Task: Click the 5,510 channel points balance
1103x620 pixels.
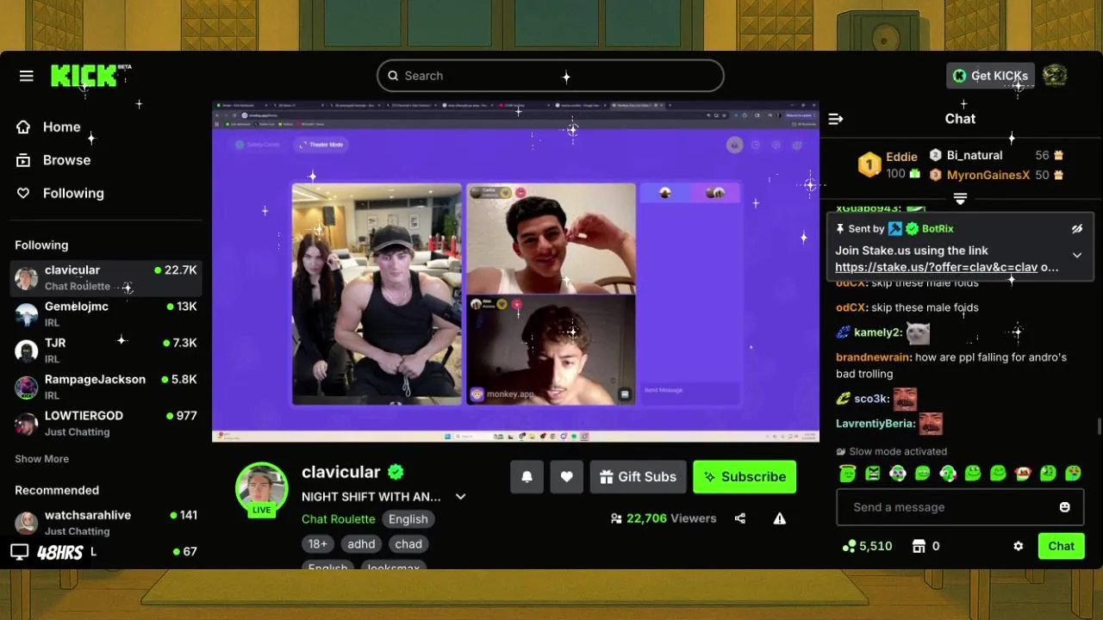Action: coord(867,546)
